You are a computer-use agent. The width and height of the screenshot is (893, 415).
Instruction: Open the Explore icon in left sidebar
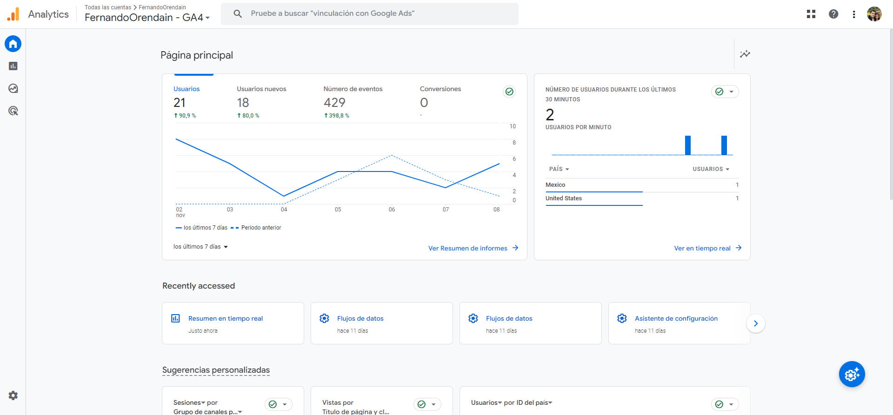[13, 88]
